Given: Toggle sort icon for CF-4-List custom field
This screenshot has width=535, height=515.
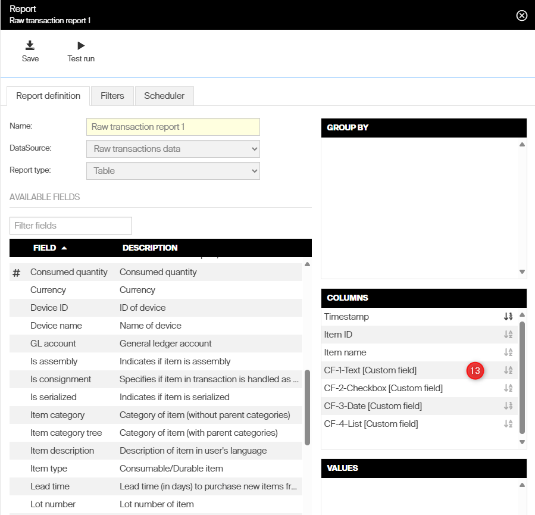Looking at the screenshot, I should [508, 424].
